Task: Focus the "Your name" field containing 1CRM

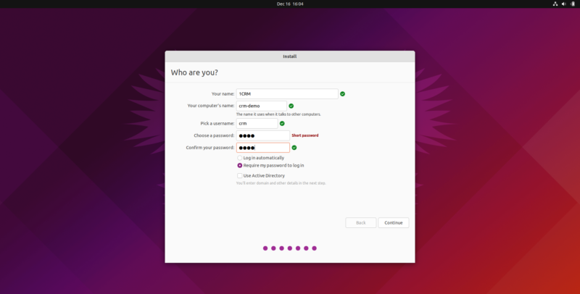Action: point(286,94)
